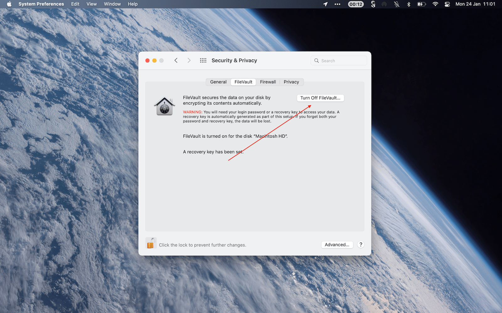Open the Edit menu
502x313 pixels.
click(x=75, y=4)
